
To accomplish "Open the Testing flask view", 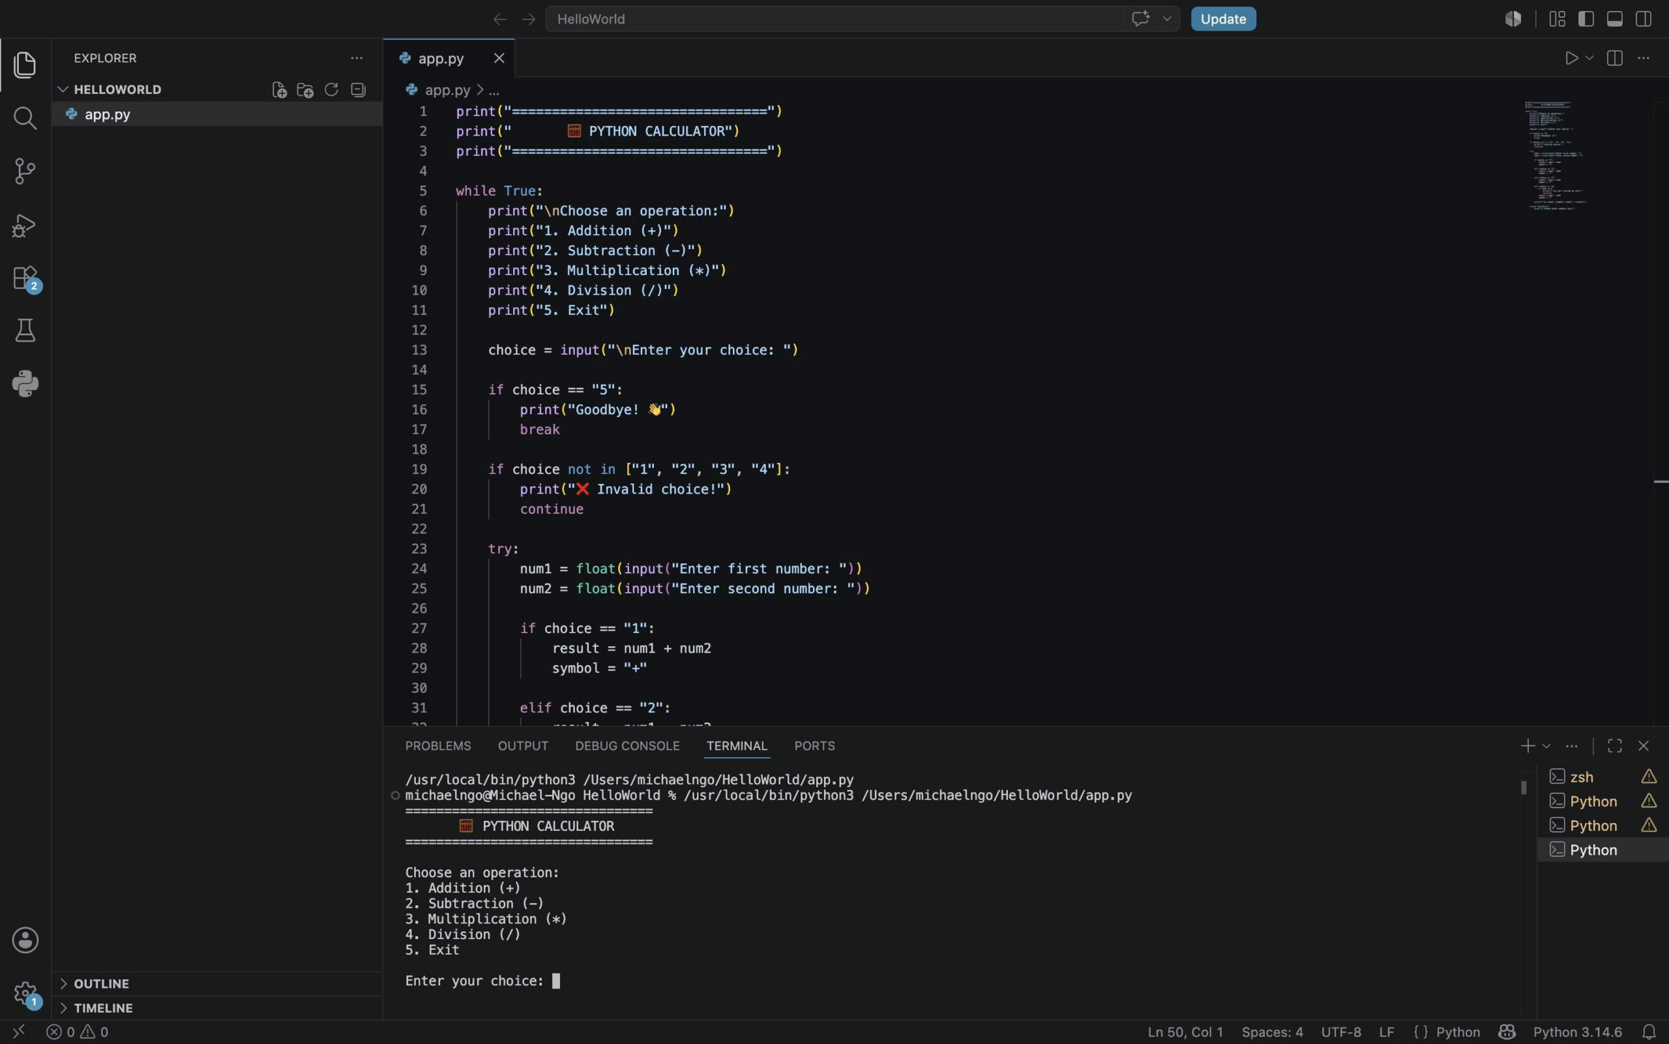I will 25,331.
